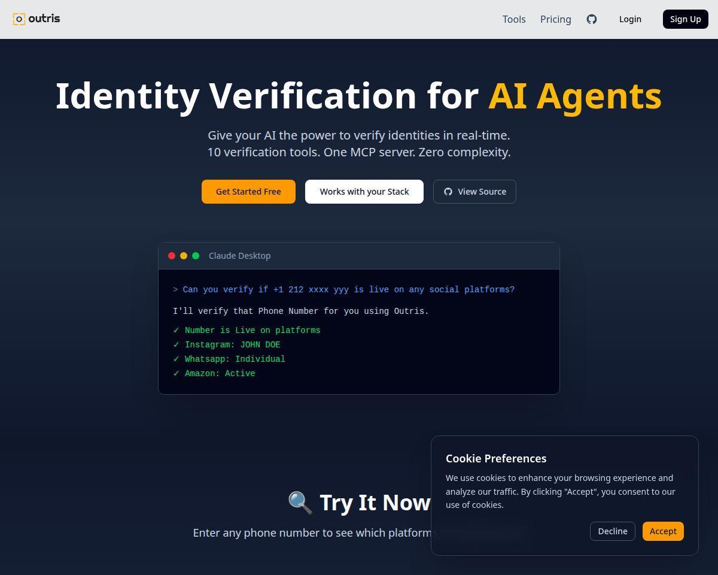Go to the Pricing page
The width and height of the screenshot is (718, 575).
coord(555,19)
